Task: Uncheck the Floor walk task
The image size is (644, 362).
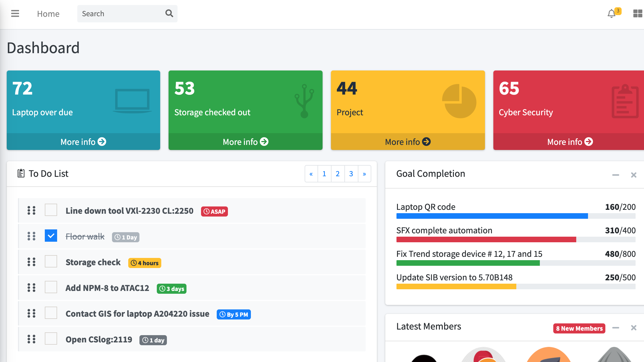Action: pos(51,236)
